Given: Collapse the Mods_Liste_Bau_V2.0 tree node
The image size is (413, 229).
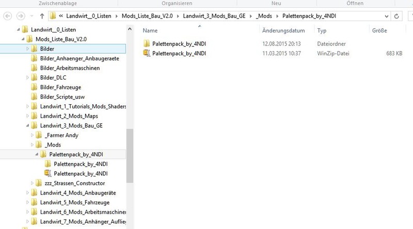Looking at the screenshot, I should tap(22, 39).
